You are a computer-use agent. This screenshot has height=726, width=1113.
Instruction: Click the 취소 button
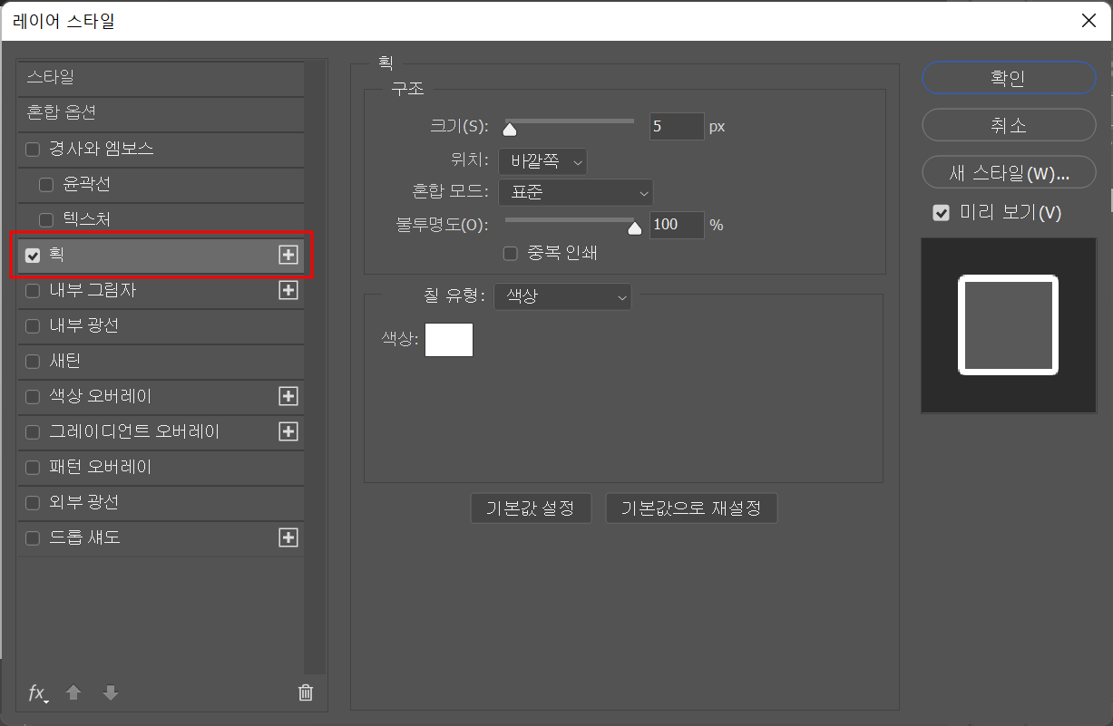click(x=1009, y=125)
